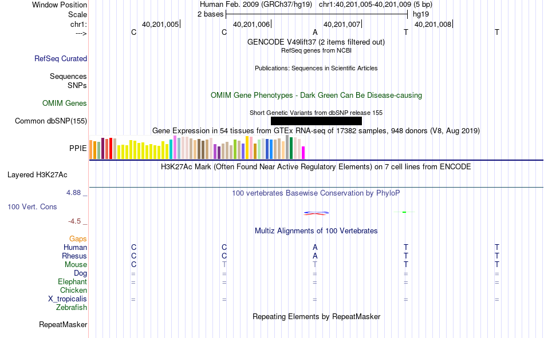
Task: Click the Gaps row label
Action: (78, 239)
